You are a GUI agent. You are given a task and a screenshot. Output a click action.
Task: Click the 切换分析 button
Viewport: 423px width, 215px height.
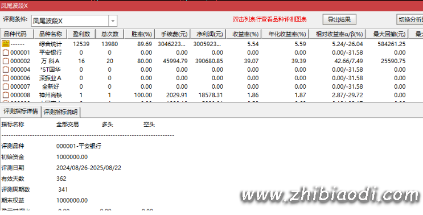pos(410,19)
